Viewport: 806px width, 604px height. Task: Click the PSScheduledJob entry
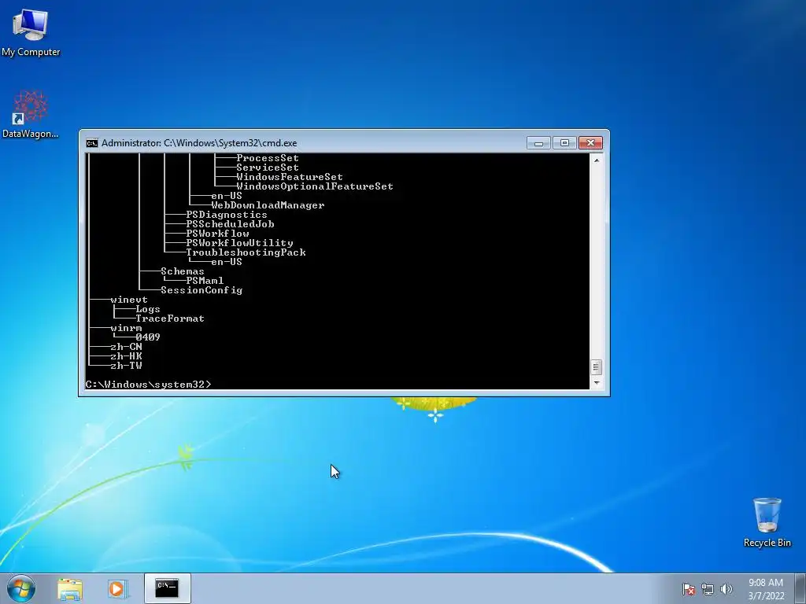pos(230,224)
